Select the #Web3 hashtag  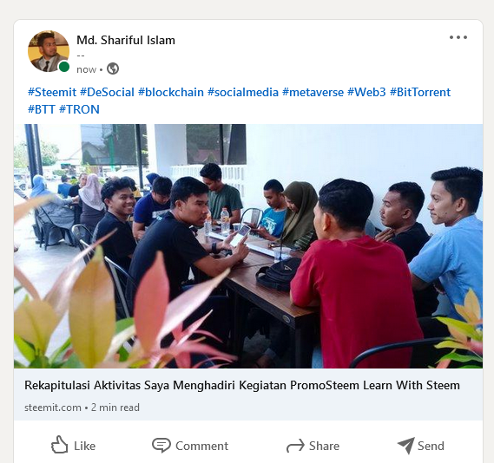tap(366, 92)
